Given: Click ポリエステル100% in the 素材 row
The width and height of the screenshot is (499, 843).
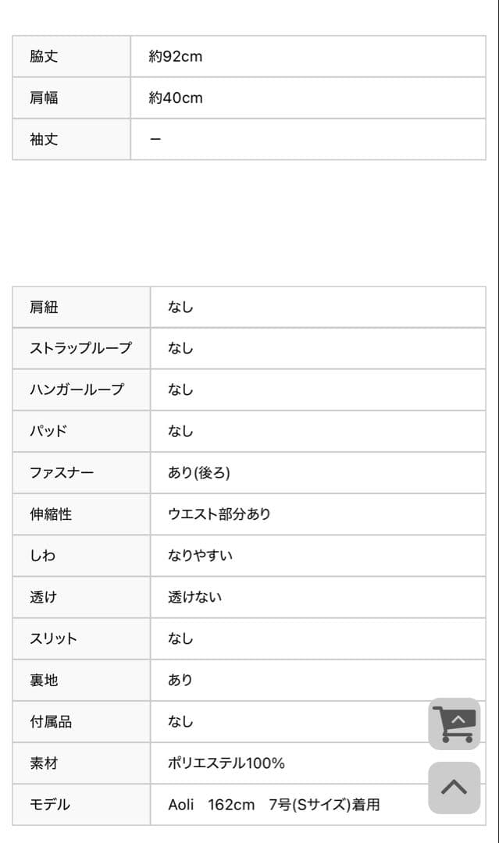Looking at the screenshot, I should [x=226, y=763].
